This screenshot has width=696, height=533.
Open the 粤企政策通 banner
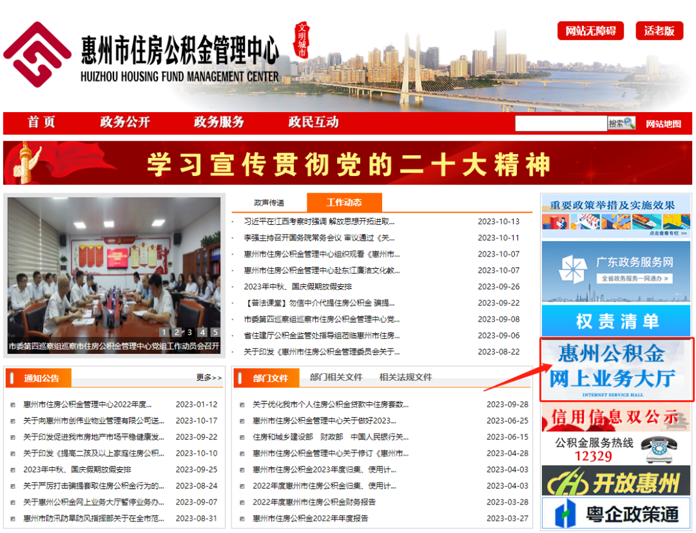pyautogui.click(x=616, y=514)
